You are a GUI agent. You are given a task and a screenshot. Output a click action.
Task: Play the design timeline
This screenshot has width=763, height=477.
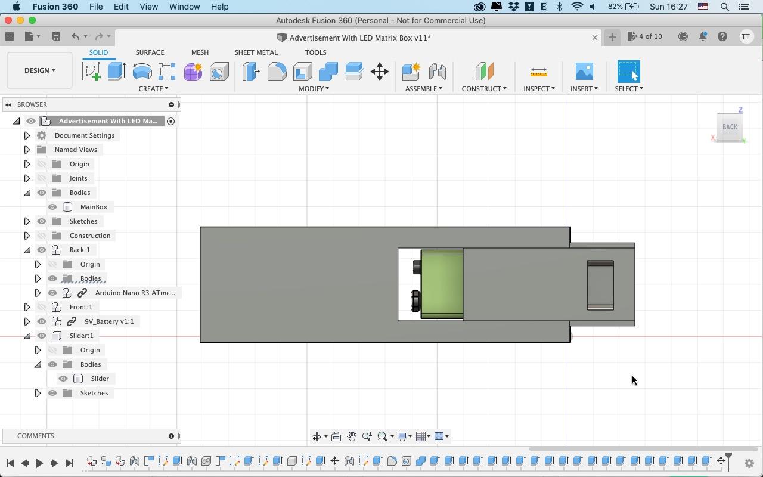(x=39, y=463)
